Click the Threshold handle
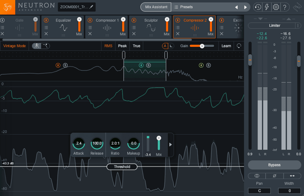The height and width of the screenshot is (196, 304). pos(122,167)
